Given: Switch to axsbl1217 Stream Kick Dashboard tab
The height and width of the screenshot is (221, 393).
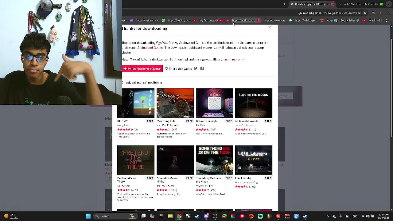Looking at the screenshot, I should click(361, 4).
